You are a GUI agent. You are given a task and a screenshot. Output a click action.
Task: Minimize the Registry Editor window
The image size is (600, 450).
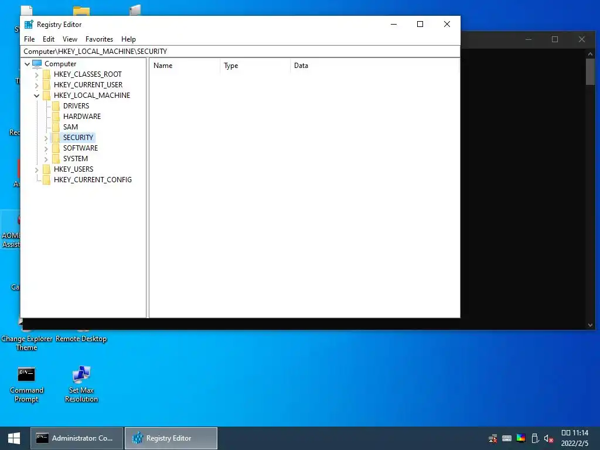[x=393, y=24]
